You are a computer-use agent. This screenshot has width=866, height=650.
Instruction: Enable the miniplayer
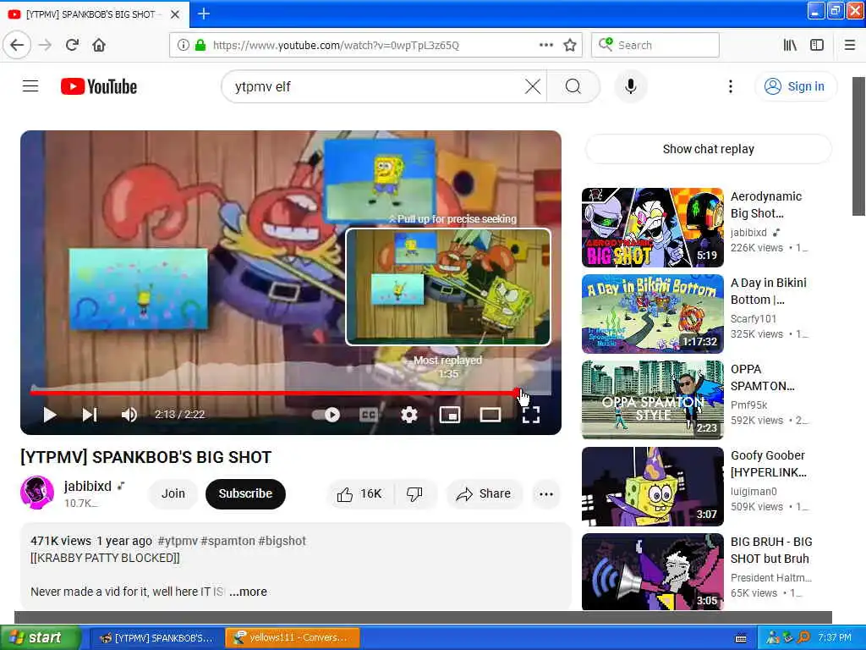[450, 415]
